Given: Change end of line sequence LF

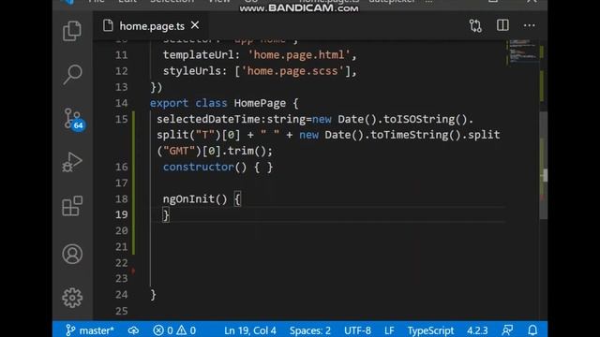Looking at the screenshot, I should [389, 330].
